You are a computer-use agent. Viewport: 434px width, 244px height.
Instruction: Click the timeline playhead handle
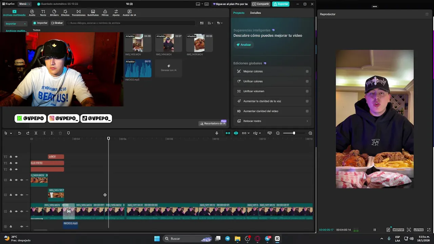(x=108, y=138)
